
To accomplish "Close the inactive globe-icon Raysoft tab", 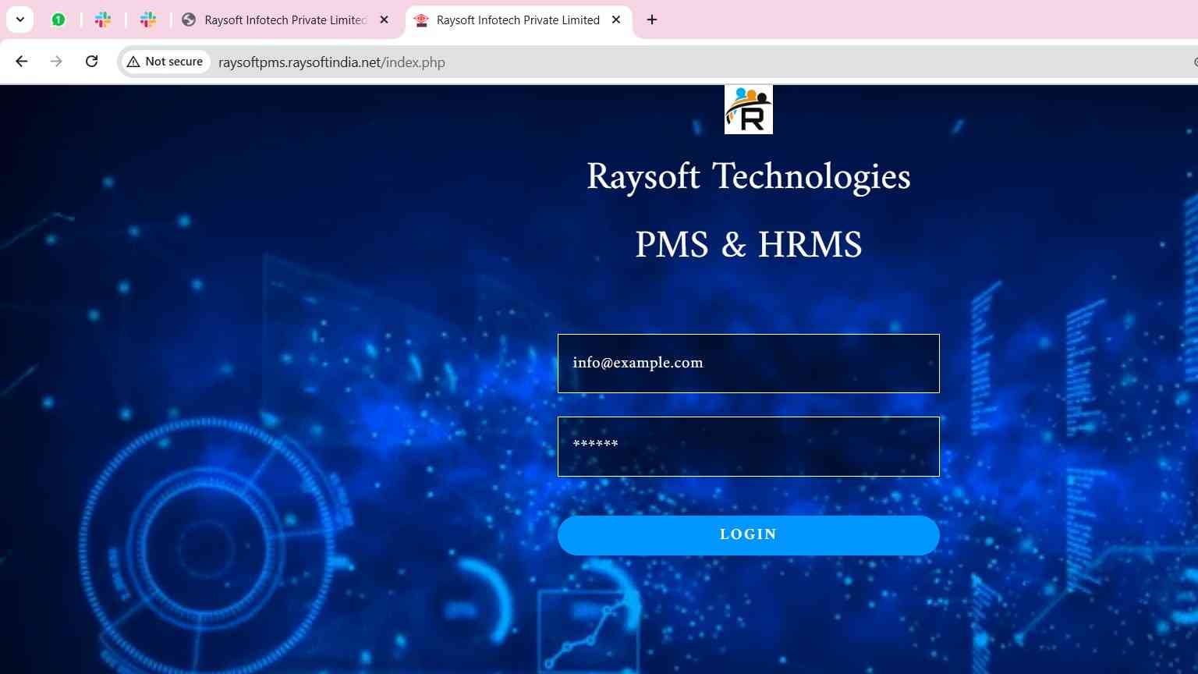I will [x=384, y=20].
